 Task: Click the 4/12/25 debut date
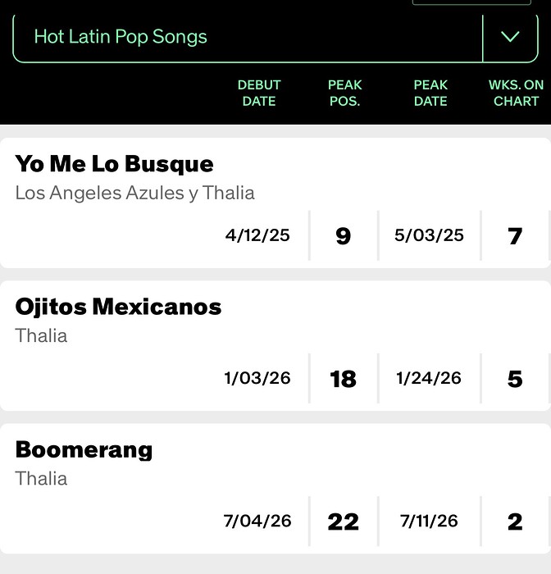(x=257, y=235)
